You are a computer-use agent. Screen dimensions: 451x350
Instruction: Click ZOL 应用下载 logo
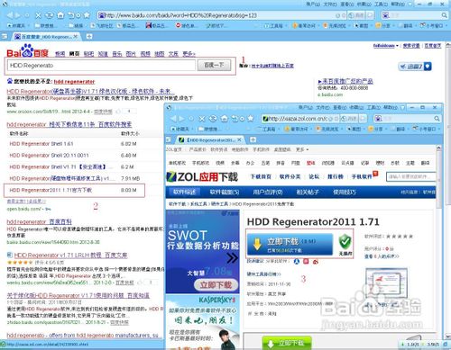(x=202, y=176)
